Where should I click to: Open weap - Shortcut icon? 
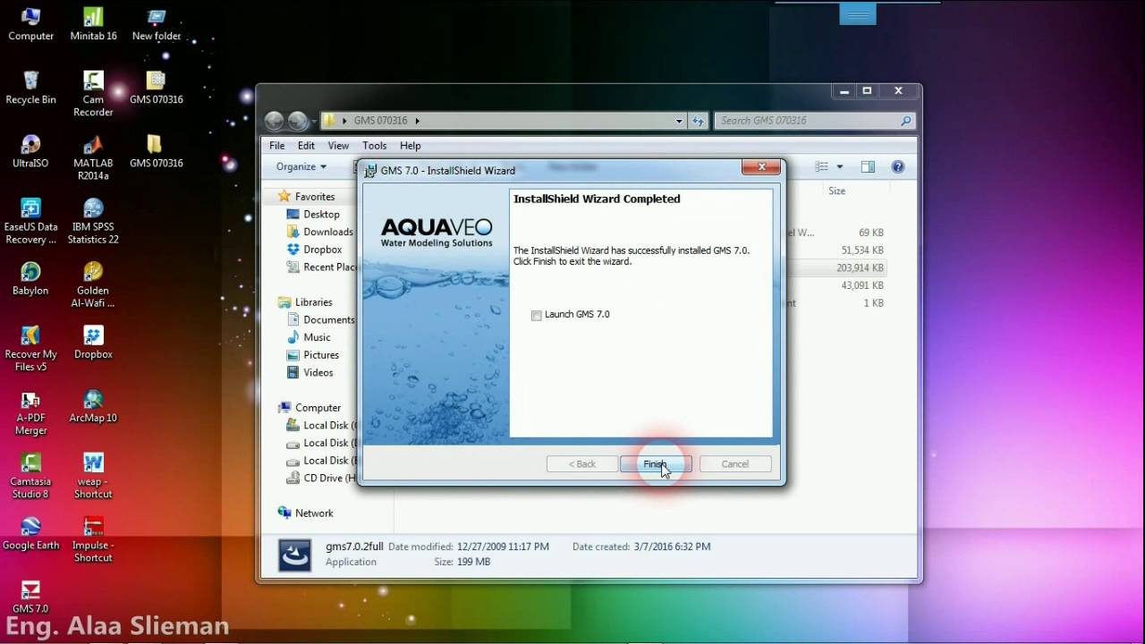[93, 474]
